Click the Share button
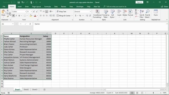 point(165,7)
